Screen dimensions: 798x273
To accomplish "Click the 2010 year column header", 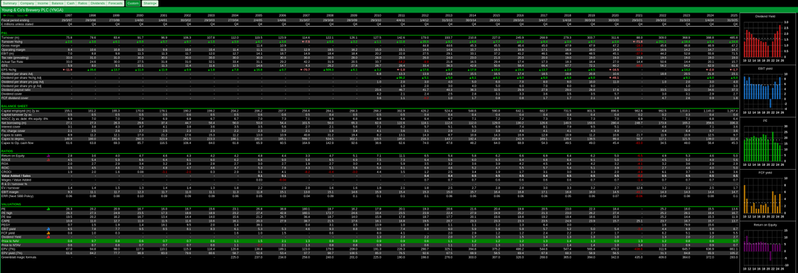I will pyautogui.click(x=377, y=16).
